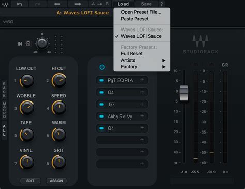The width and height of the screenshot is (245, 189).
Task: Switch to the RACK side tab
Action: (4, 90)
